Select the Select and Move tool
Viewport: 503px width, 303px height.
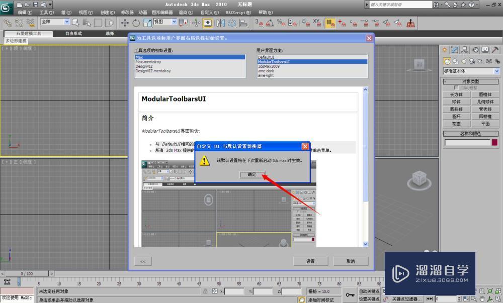click(124, 22)
